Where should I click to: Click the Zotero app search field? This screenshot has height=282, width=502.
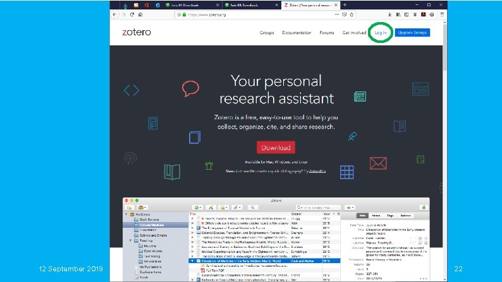tap(318, 208)
